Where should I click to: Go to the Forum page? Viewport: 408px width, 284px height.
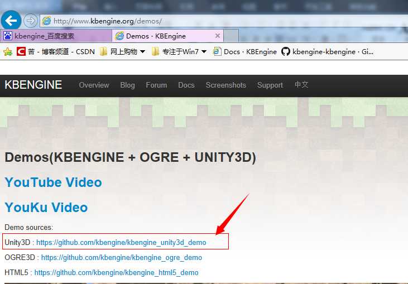tap(156, 85)
